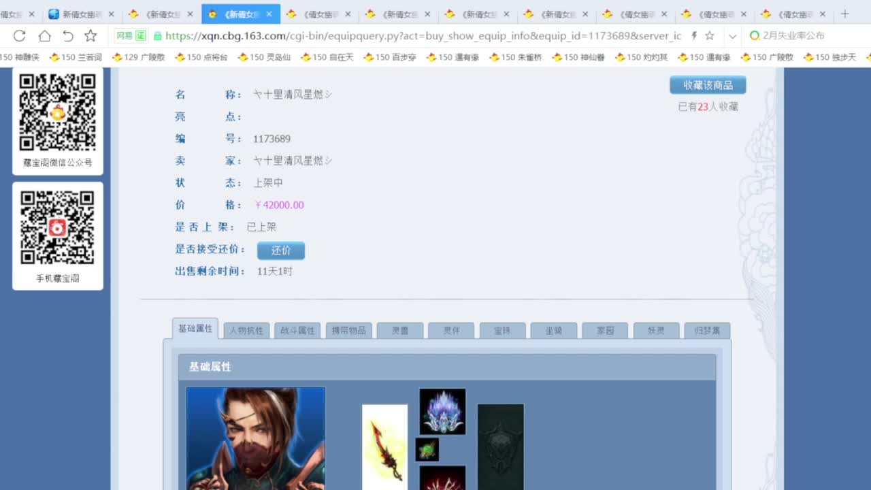Click the 基础属性 panel header

click(x=447, y=367)
